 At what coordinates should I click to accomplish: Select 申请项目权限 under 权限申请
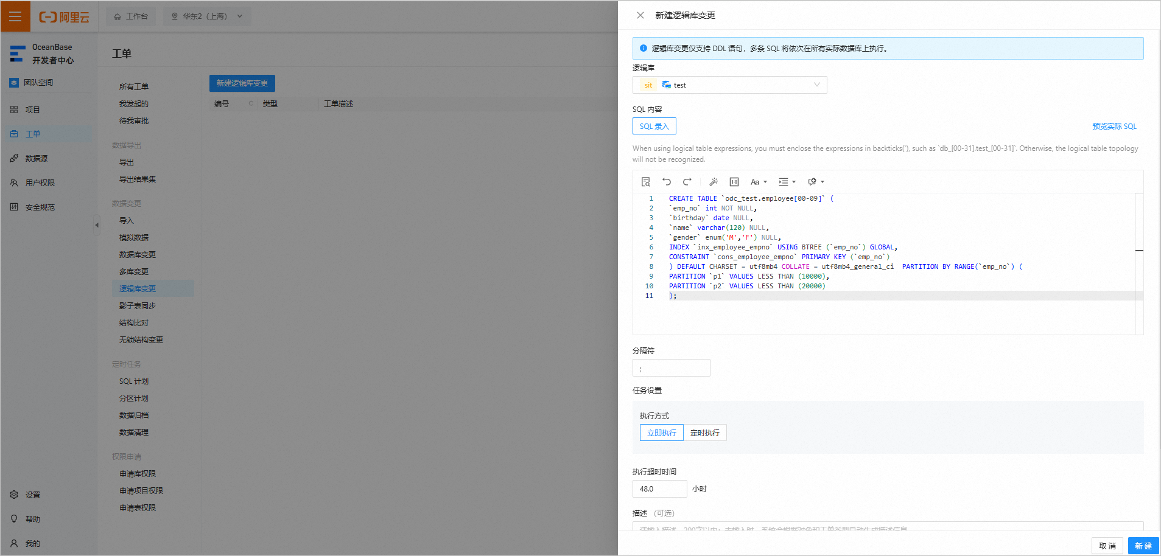tap(141, 491)
